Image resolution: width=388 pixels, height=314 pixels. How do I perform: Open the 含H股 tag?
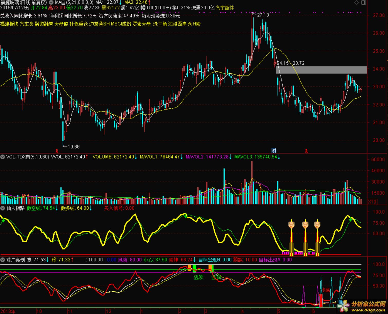point(194,24)
